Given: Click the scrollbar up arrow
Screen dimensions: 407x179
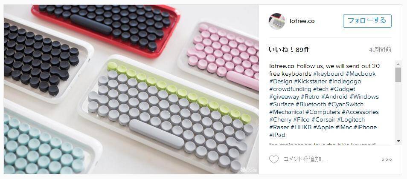Looking at the screenshot, I should click(x=398, y=64).
